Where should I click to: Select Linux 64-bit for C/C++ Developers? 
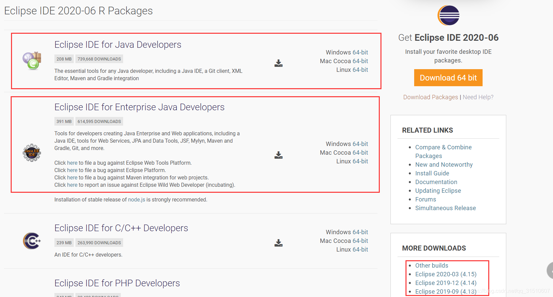[360, 250]
